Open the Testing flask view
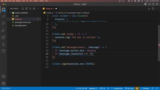Screen dimensions: 160x90 point(3,44)
